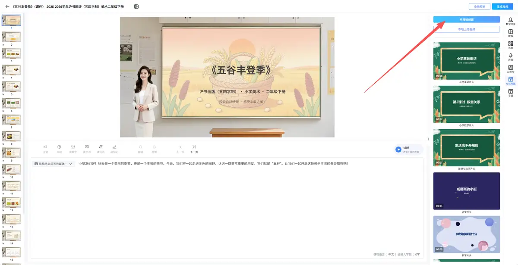
Task: Select slide thumbnail 2
Action: click(11, 37)
